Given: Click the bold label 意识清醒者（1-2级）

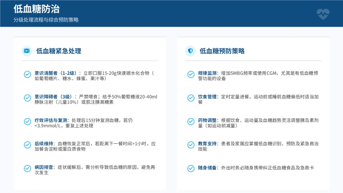Looking at the screenshot, I should (56, 73).
